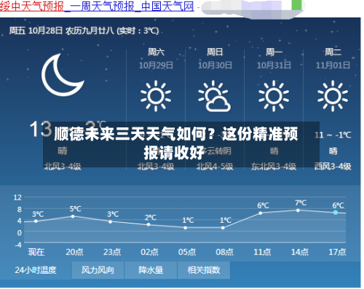
Task: Select the 周一 day header
Action: click(x=274, y=52)
